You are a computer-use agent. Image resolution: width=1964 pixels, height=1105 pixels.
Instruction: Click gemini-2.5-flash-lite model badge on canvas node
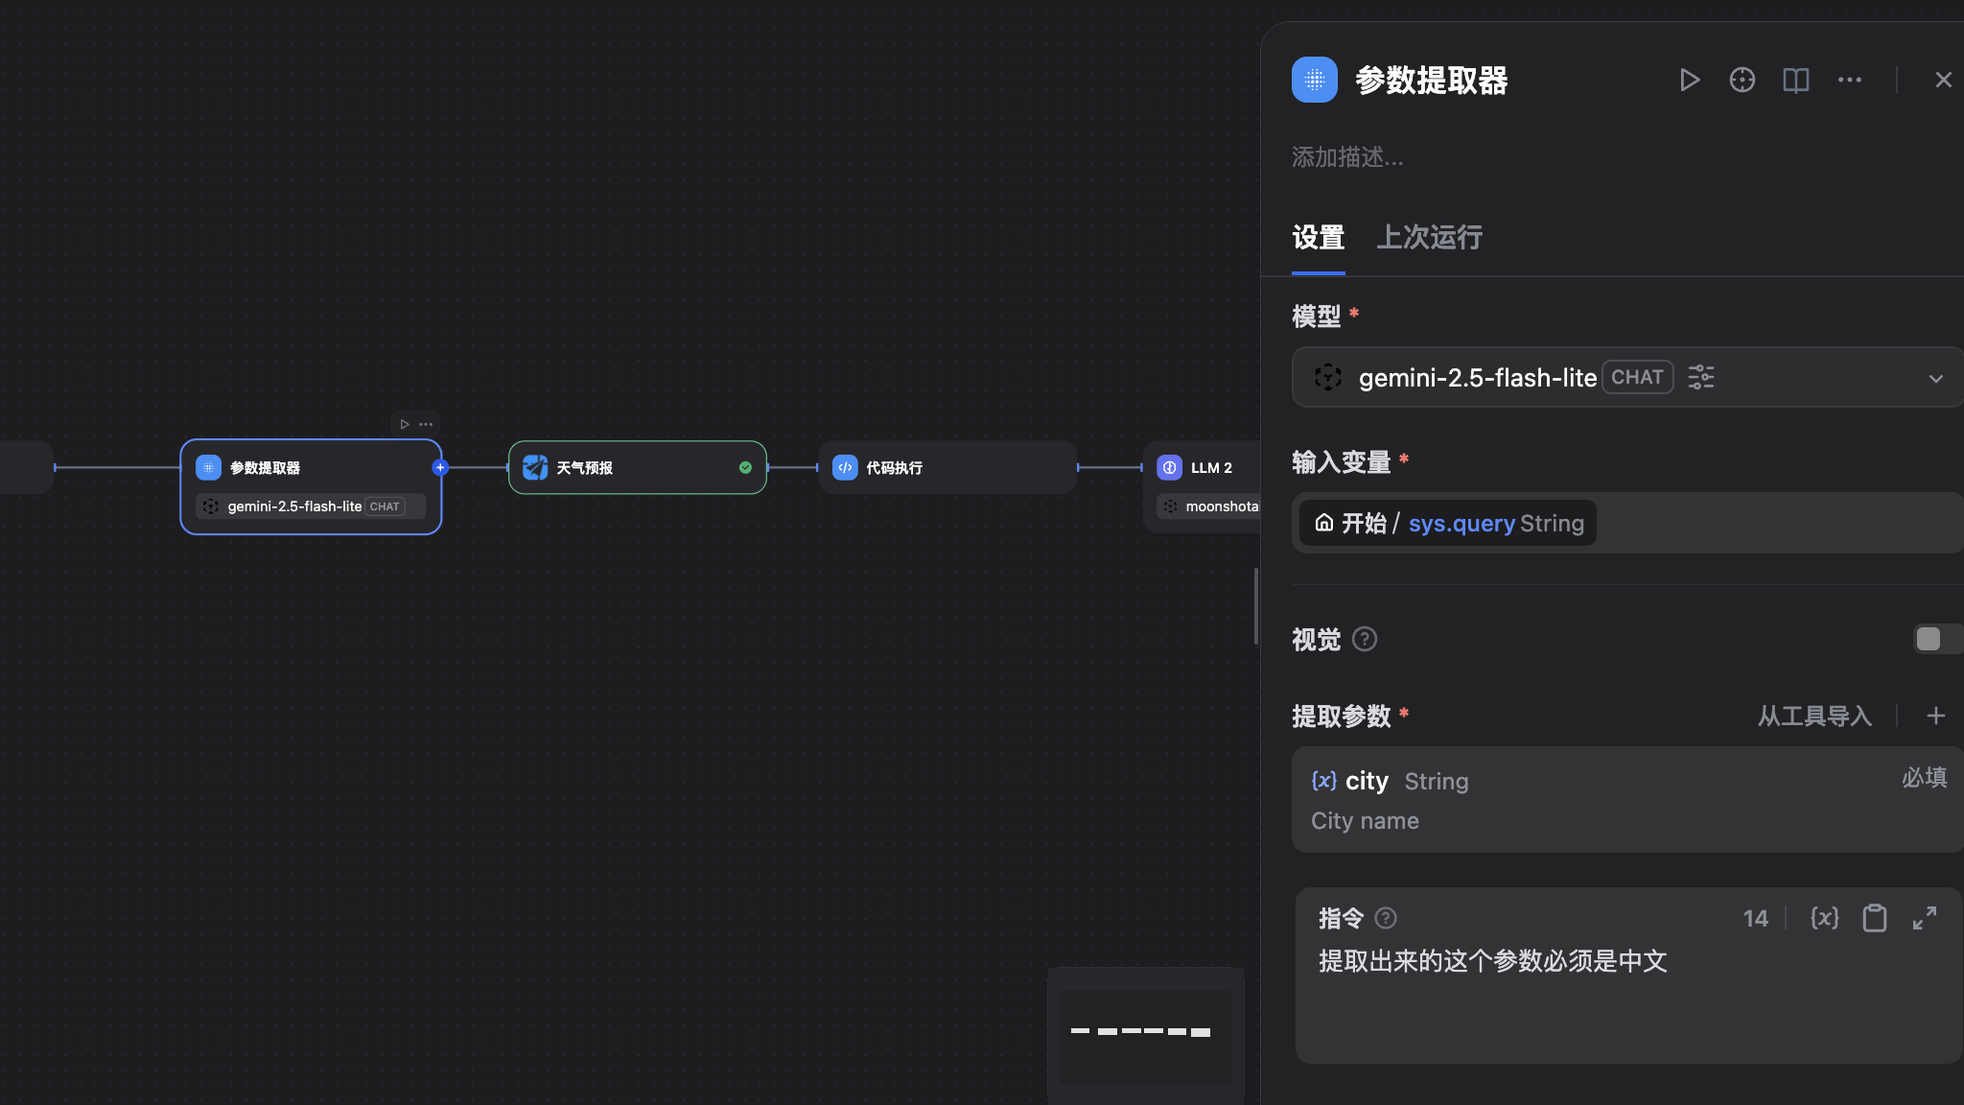coord(311,506)
